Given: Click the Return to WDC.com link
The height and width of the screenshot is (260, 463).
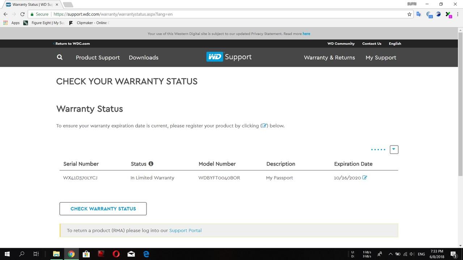Looking at the screenshot, I should coord(72,43).
